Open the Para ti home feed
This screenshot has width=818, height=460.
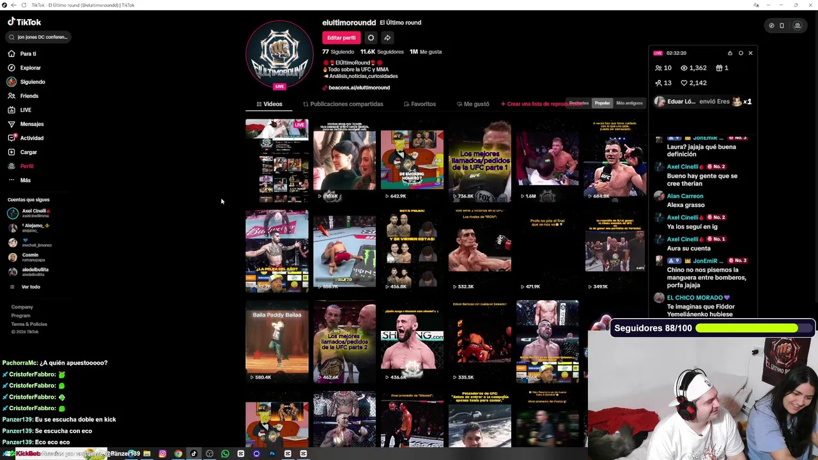[22, 54]
